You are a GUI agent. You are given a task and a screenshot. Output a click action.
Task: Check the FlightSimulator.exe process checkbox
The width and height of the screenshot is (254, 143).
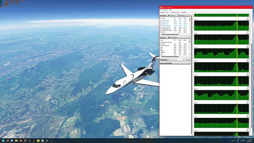tap(161, 29)
